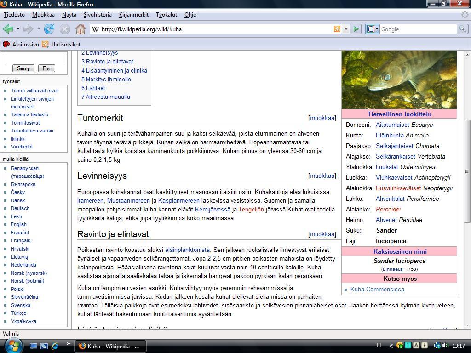471x353 pixels.
Task: Edit Ravinto ja elintavat via muokkaa
Action: (x=322, y=234)
